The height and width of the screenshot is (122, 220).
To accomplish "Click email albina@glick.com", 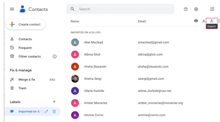I will (150, 54).
